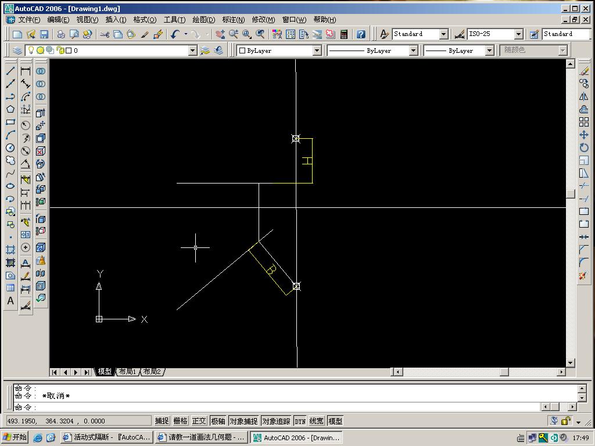This screenshot has height=446, width=595.
Task: Open the 编辑(E) menu
Action: coord(58,20)
